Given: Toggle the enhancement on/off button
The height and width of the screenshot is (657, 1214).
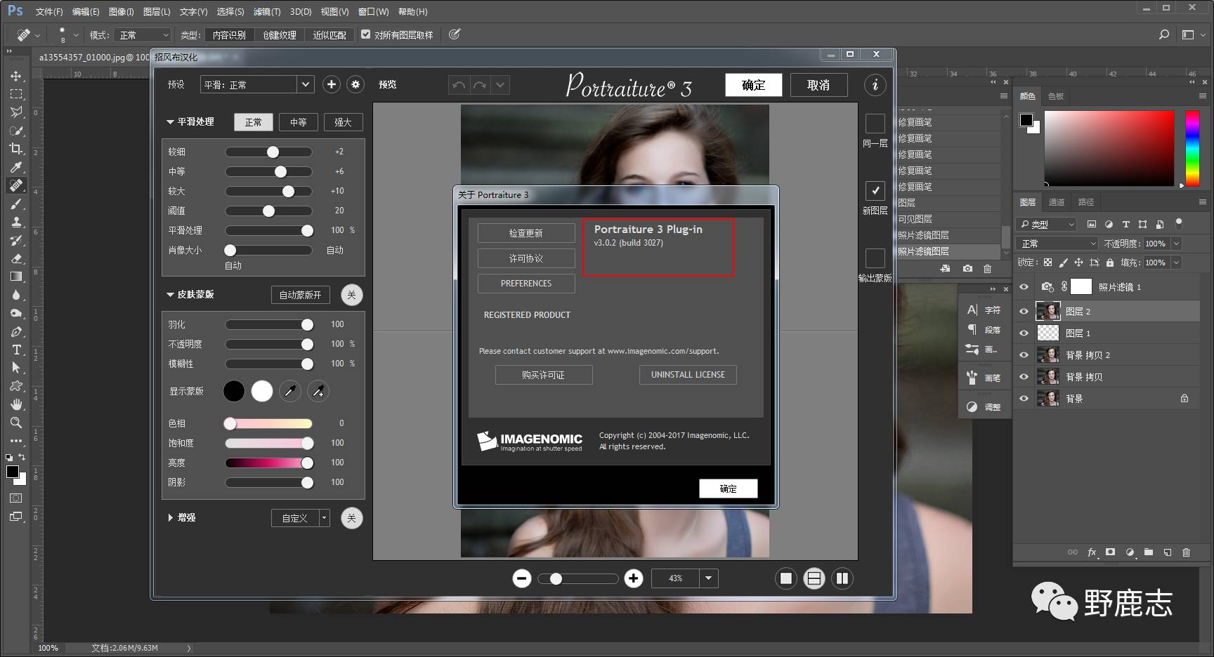Looking at the screenshot, I should [x=352, y=518].
